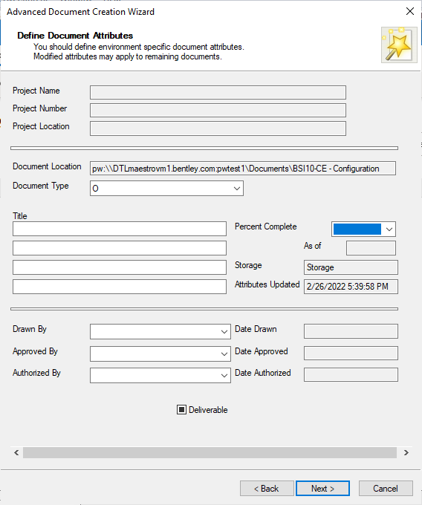
Task: Click the As of date field
Action: 371,248
